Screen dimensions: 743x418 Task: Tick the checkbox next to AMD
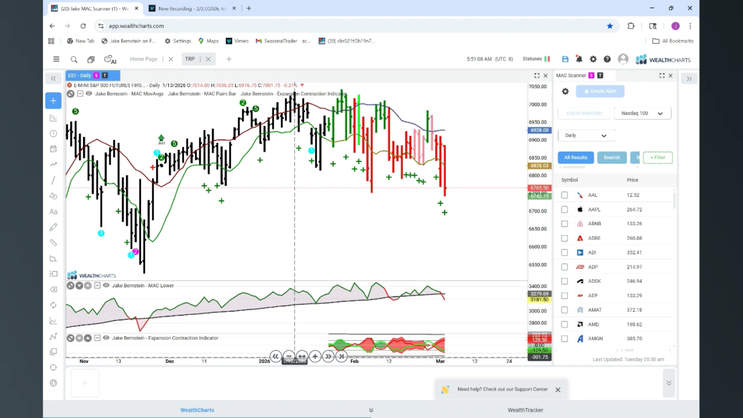click(x=565, y=324)
